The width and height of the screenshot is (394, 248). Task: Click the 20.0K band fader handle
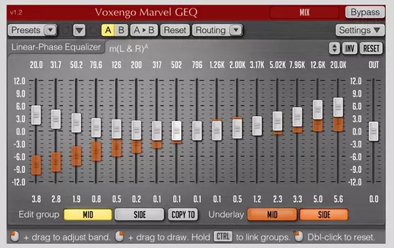tap(338, 107)
